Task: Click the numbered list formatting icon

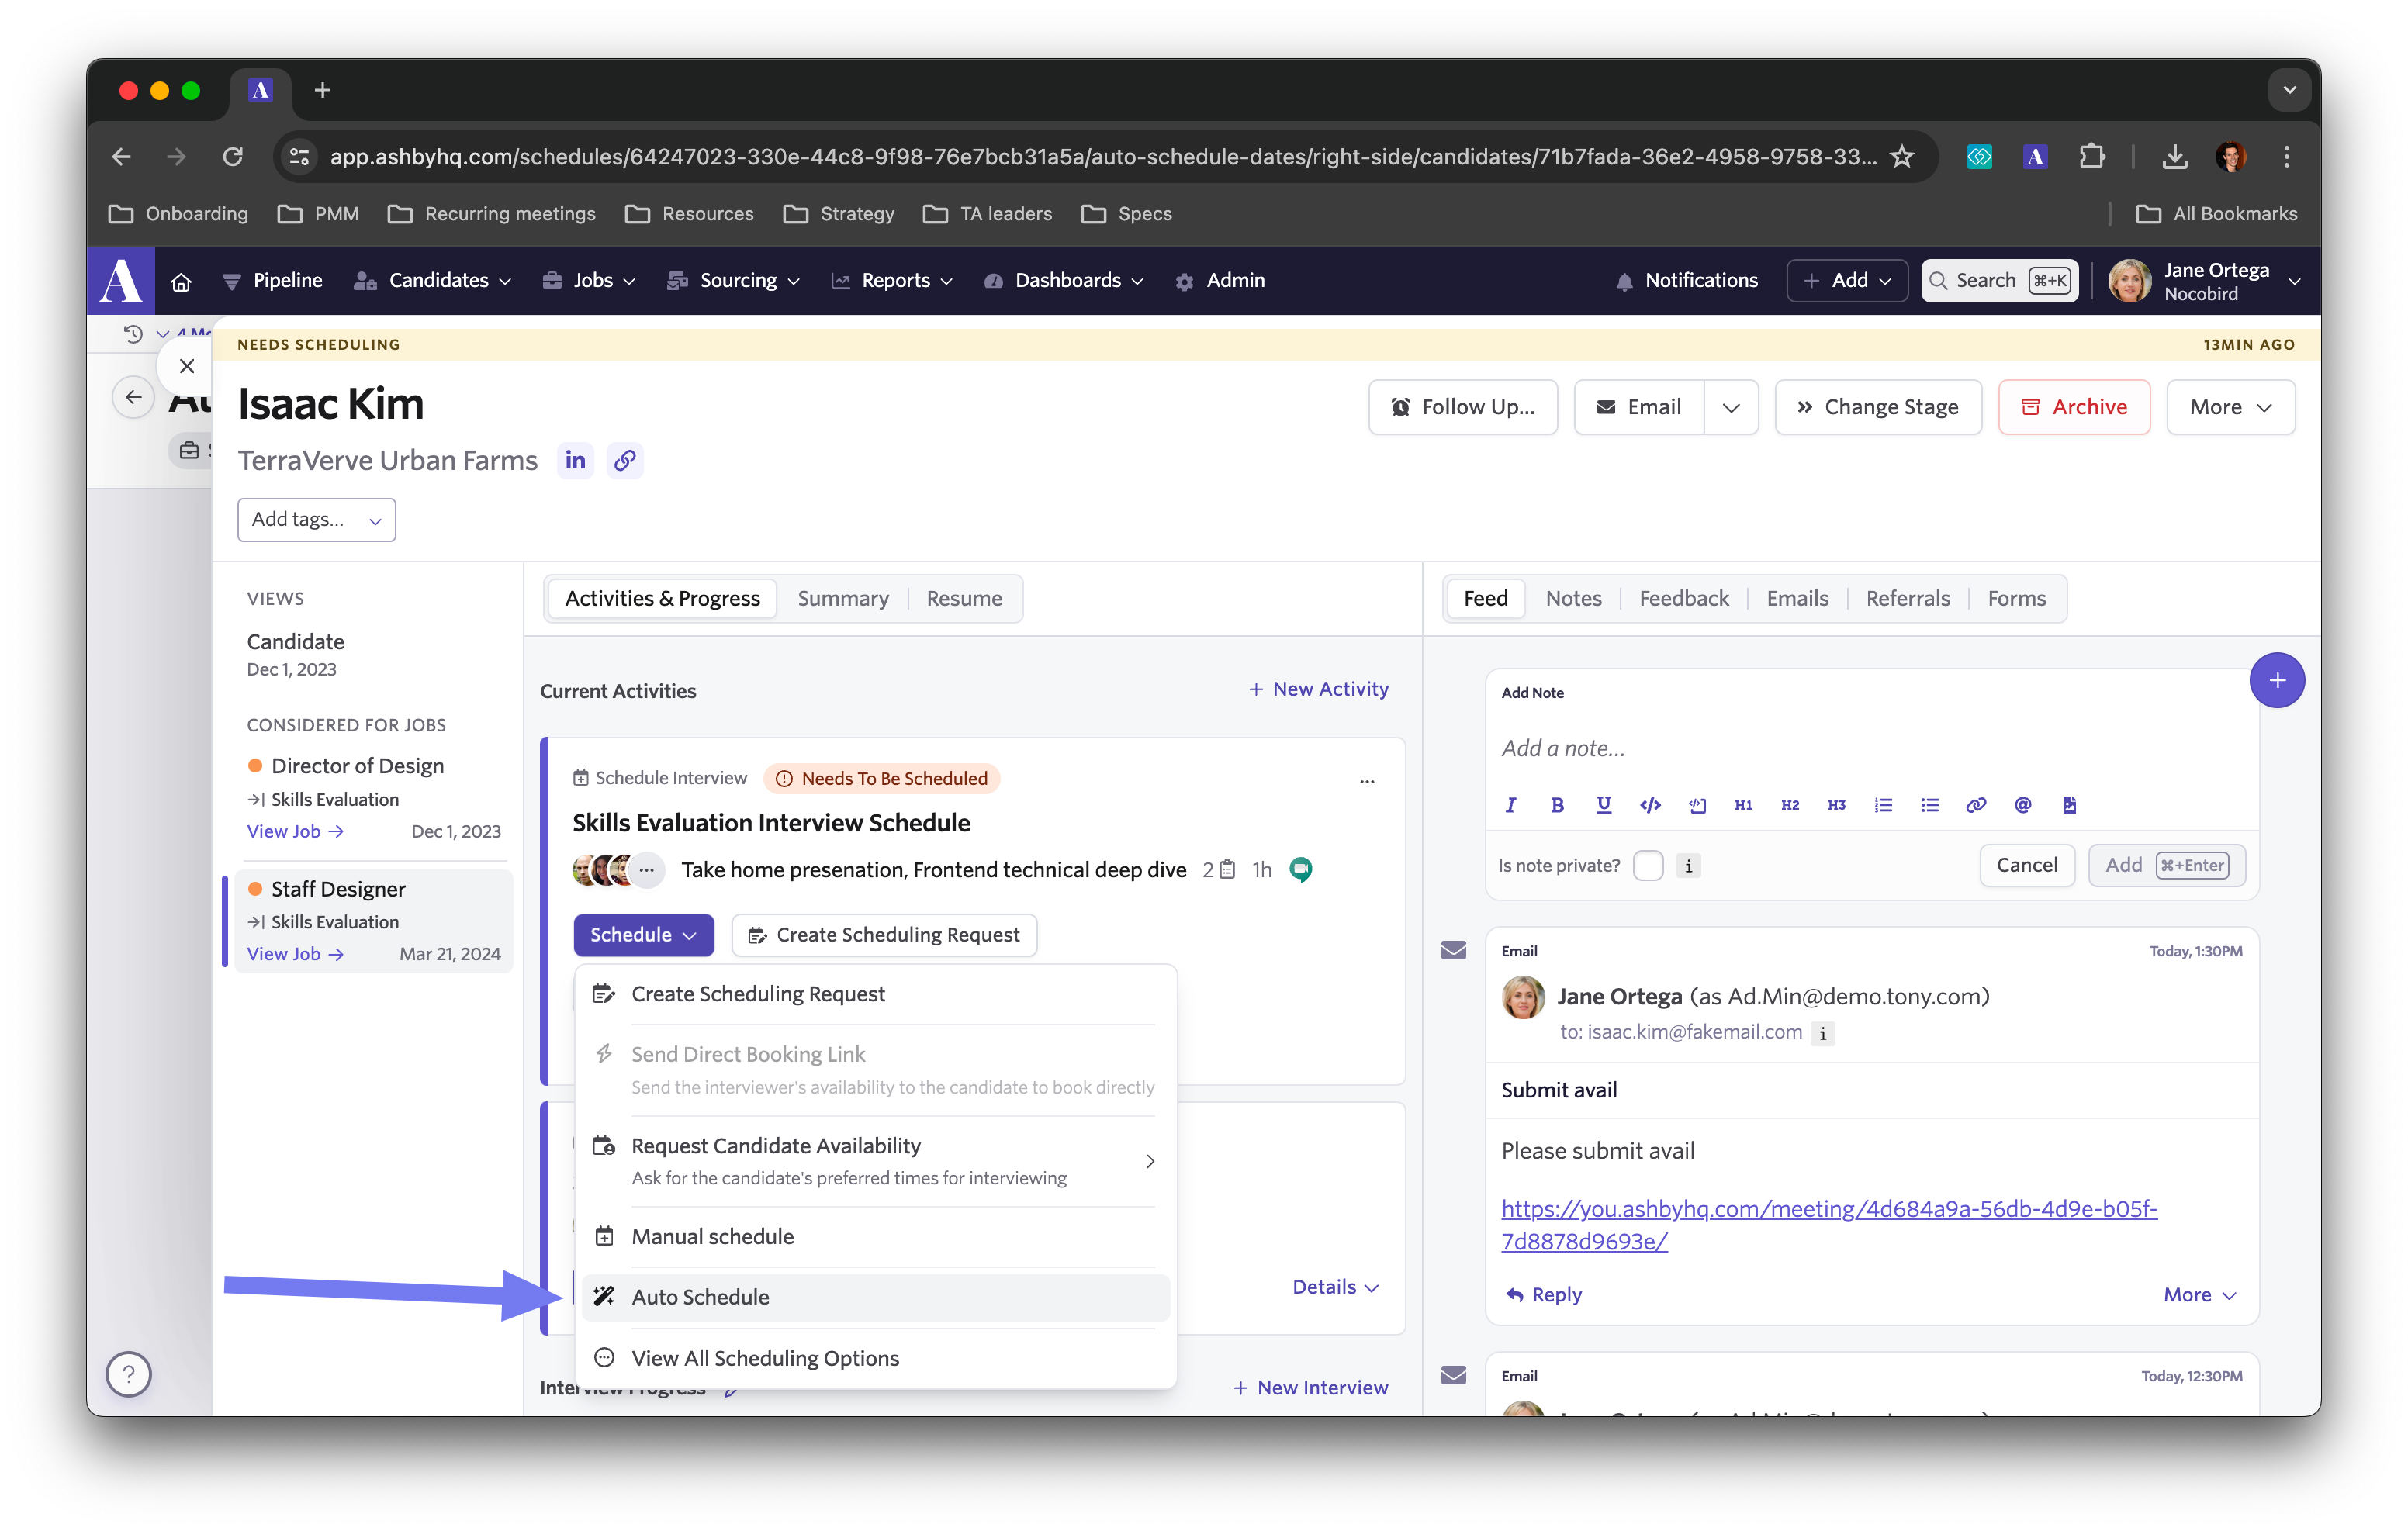Action: 1881,805
